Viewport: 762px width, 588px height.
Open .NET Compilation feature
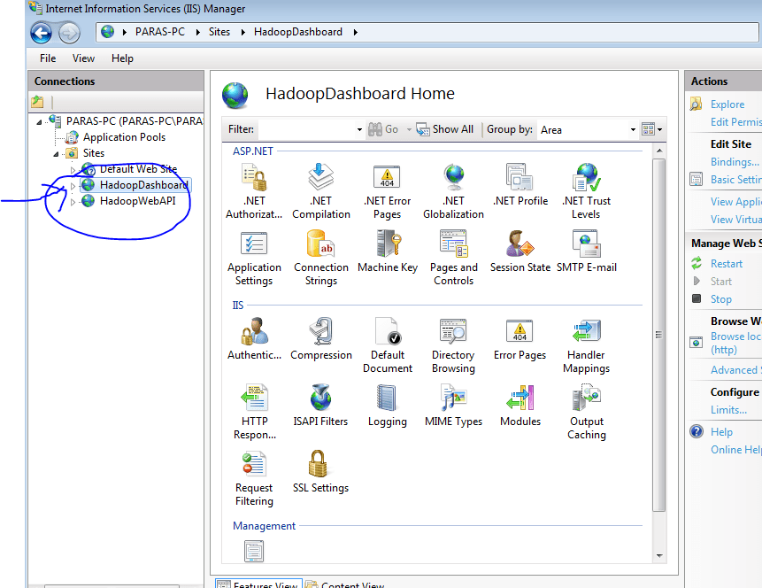[320, 191]
